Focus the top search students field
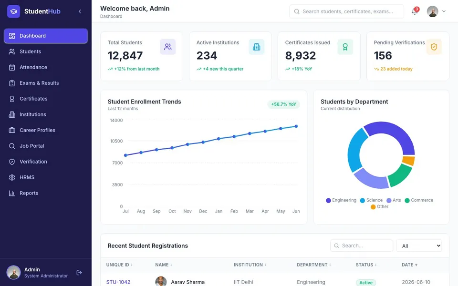Screen dimensions: 458x286 (347, 11)
